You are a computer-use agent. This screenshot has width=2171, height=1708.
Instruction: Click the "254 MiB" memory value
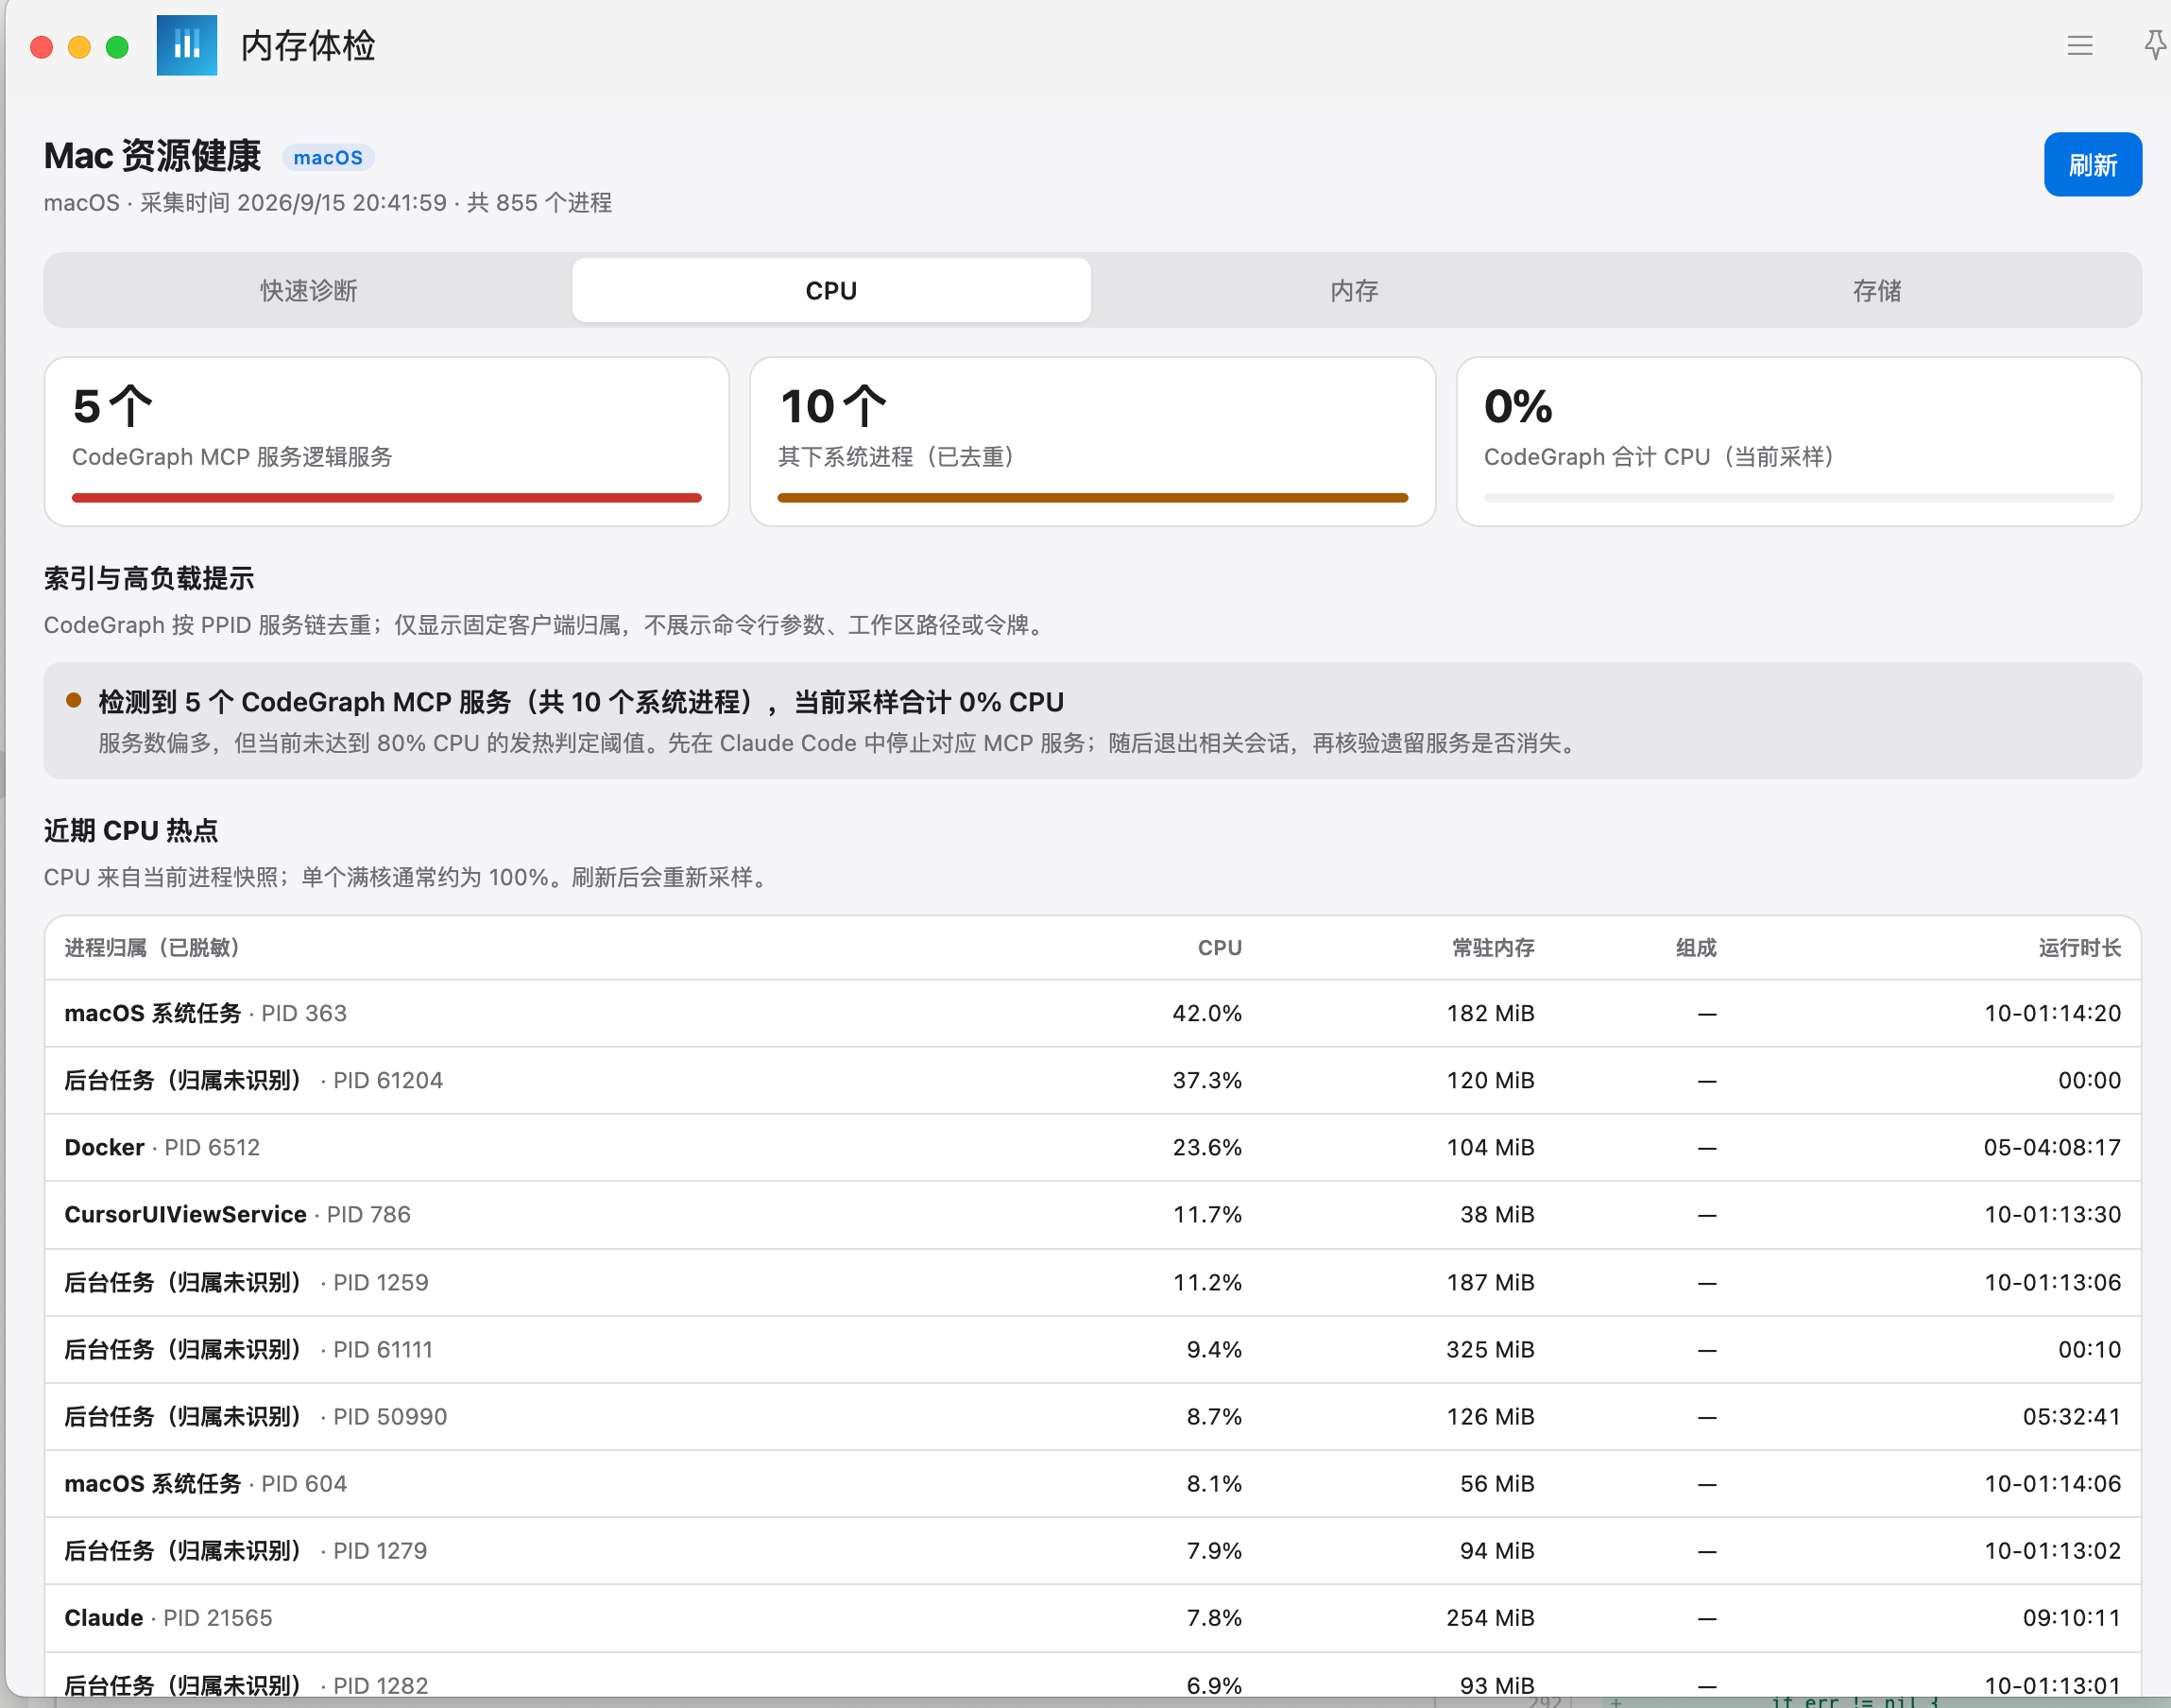click(1490, 1617)
